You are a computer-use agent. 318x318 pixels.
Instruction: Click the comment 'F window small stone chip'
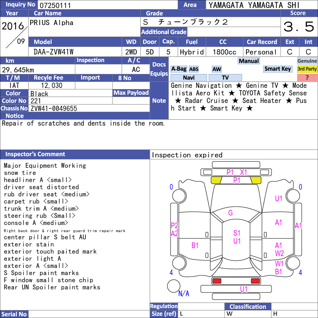[x=48, y=280]
